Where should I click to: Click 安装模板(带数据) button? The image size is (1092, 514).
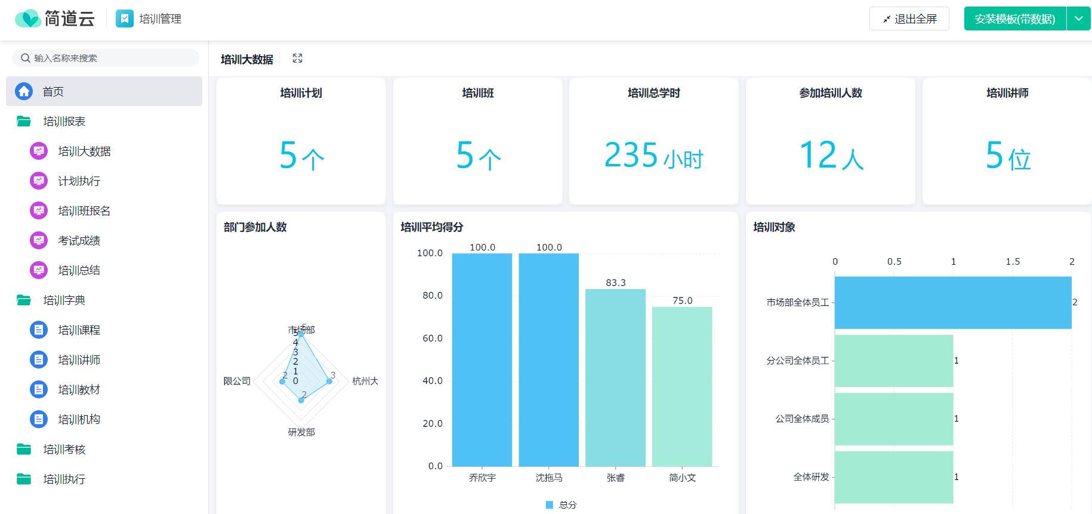(x=1015, y=18)
